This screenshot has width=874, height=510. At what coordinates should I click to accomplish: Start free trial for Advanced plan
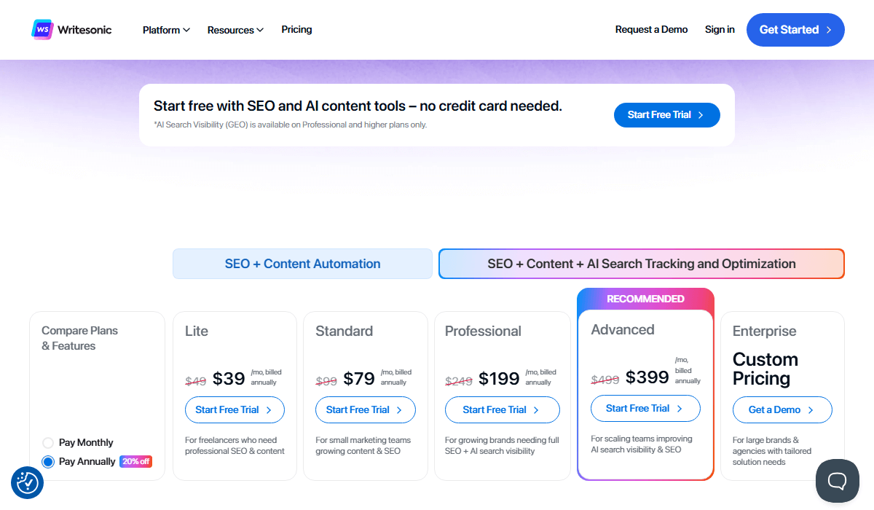coord(645,409)
